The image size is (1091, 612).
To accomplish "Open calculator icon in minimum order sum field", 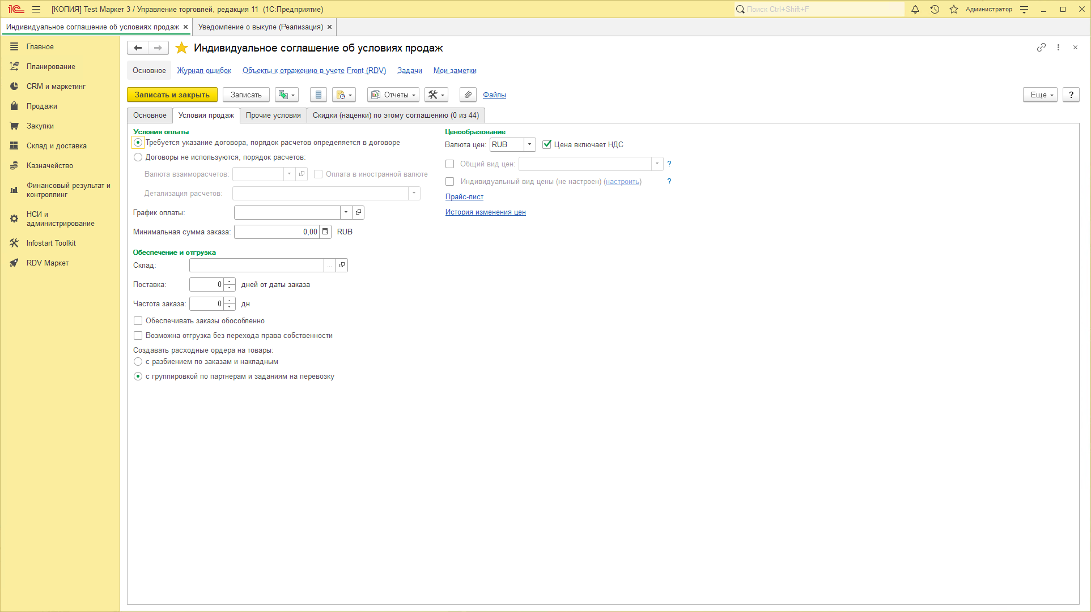I will click(x=325, y=232).
